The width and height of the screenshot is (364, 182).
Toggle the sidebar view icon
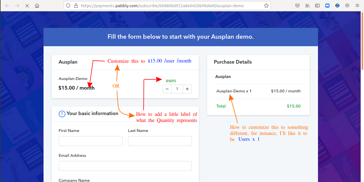coord(317,6)
